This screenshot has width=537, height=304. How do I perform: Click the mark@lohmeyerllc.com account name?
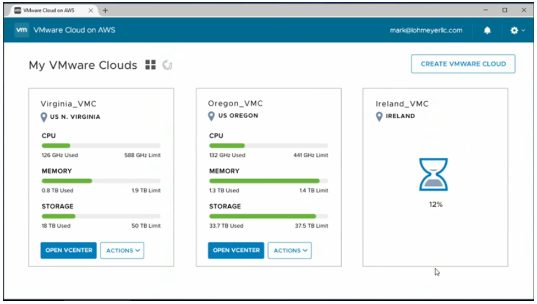tap(426, 30)
